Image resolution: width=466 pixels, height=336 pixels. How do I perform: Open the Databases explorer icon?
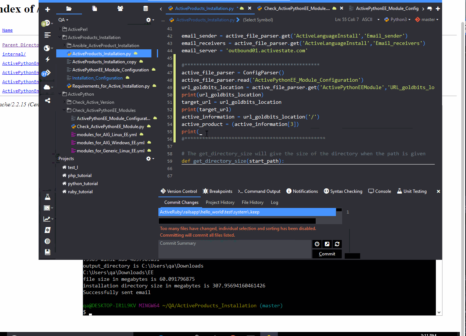[x=146, y=8]
